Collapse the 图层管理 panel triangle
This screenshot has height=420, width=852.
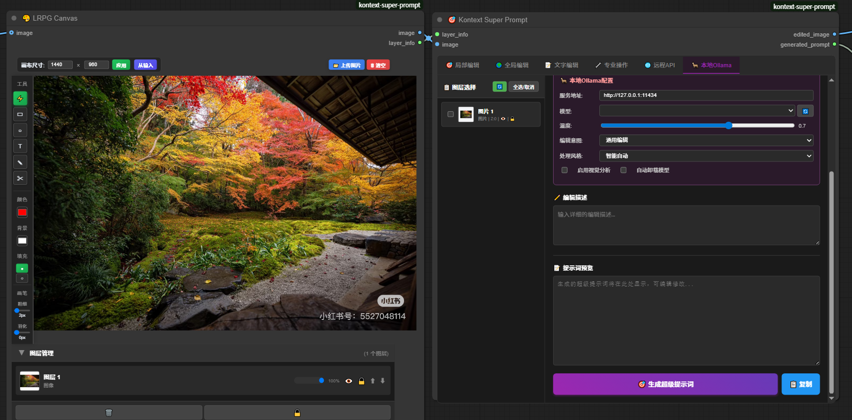coord(22,353)
